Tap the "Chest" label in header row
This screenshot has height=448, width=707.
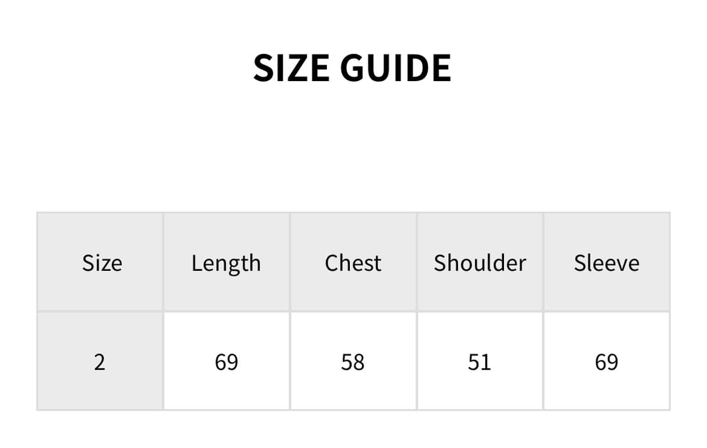point(353,263)
